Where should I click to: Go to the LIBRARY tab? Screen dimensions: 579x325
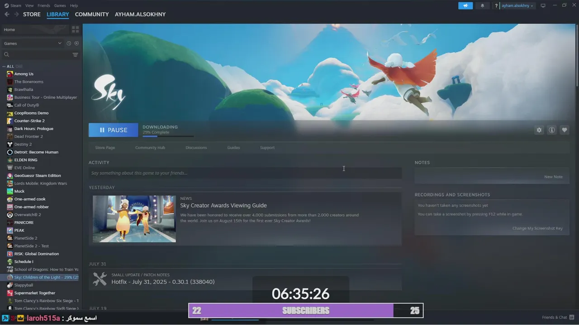tap(58, 14)
